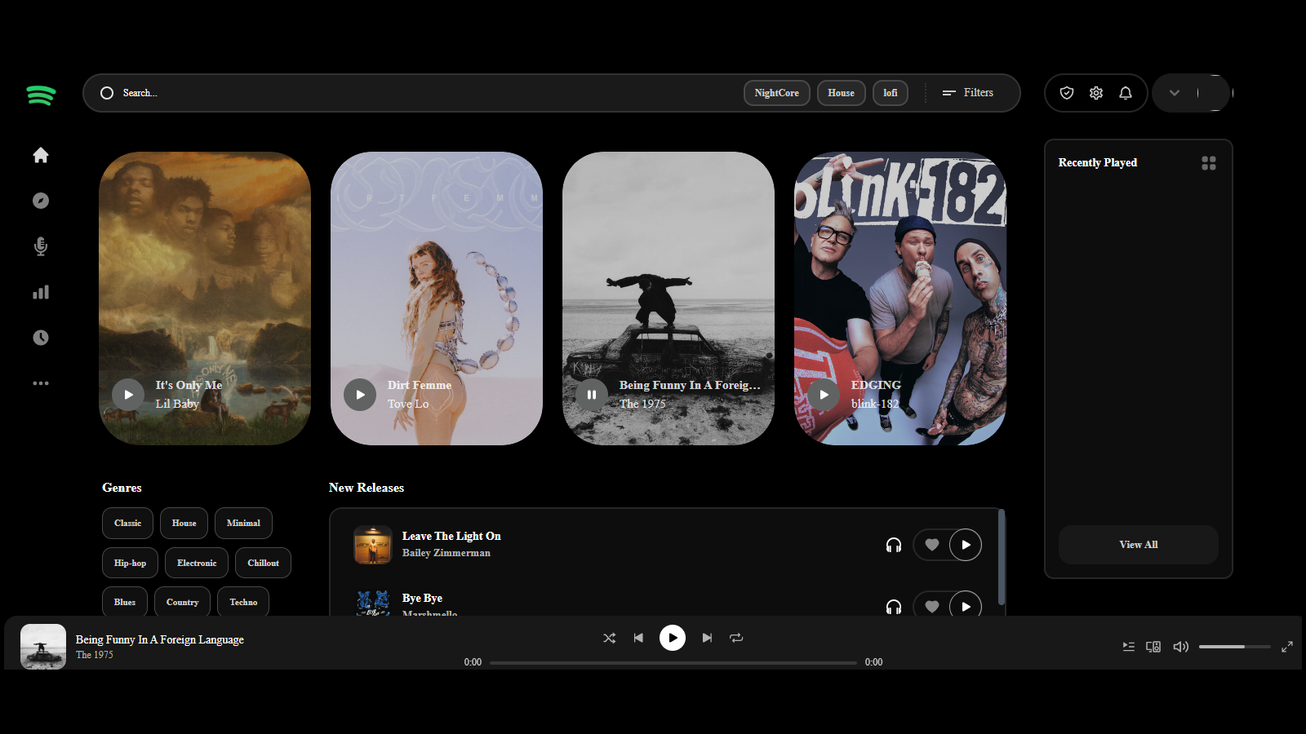Click the View All button
The image size is (1306, 734).
point(1138,545)
